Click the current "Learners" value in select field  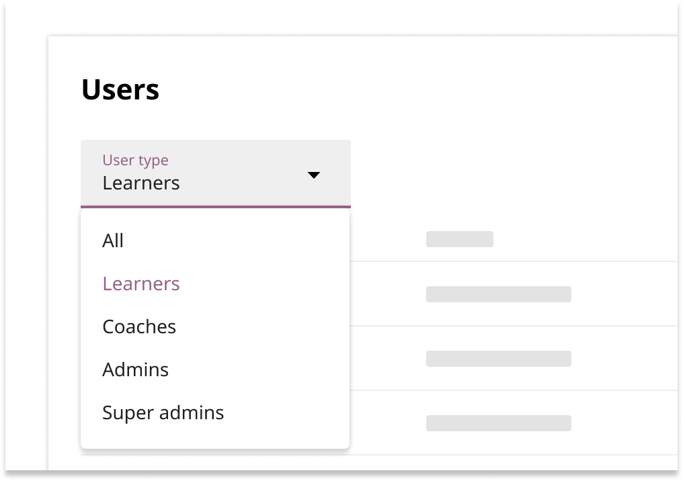141,183
